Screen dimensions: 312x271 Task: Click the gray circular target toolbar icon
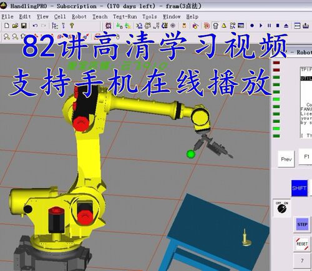[173, 26]
